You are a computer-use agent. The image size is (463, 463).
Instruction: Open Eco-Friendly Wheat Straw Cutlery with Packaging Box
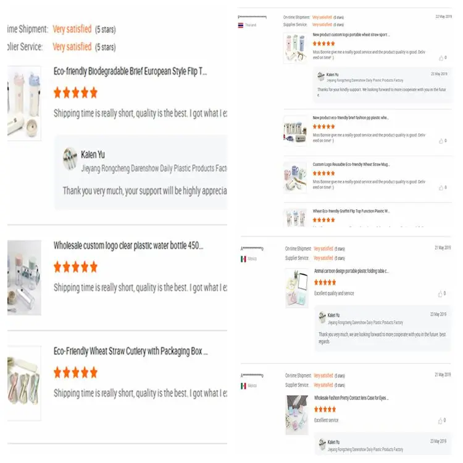pos(130,351)
